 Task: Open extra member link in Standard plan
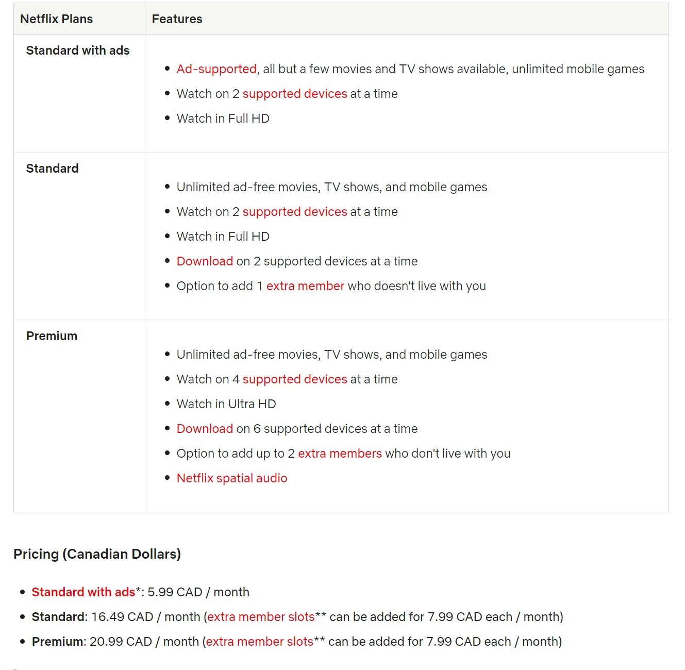(305, 286)
